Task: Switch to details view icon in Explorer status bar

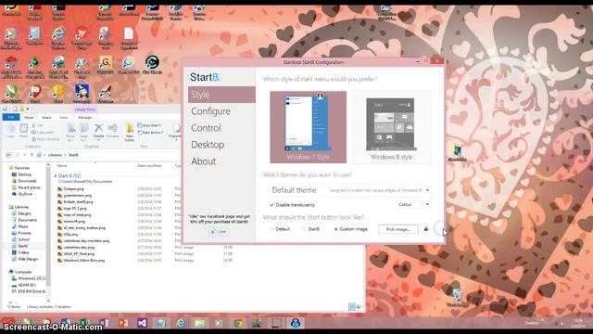Action: click(x=352, y=307)
